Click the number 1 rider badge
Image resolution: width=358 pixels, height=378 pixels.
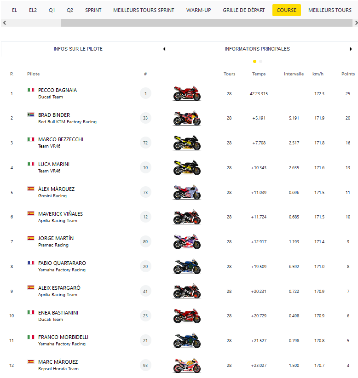coord(145,93)
